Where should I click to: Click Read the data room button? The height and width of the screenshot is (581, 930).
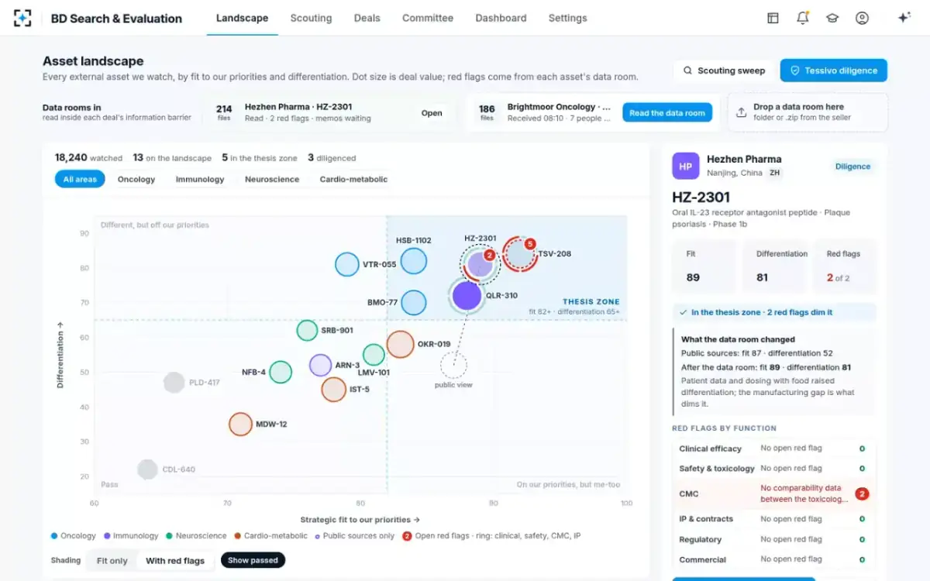666,113
